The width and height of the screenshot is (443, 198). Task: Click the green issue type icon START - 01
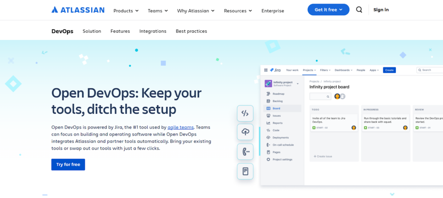(x=417, y=128)
